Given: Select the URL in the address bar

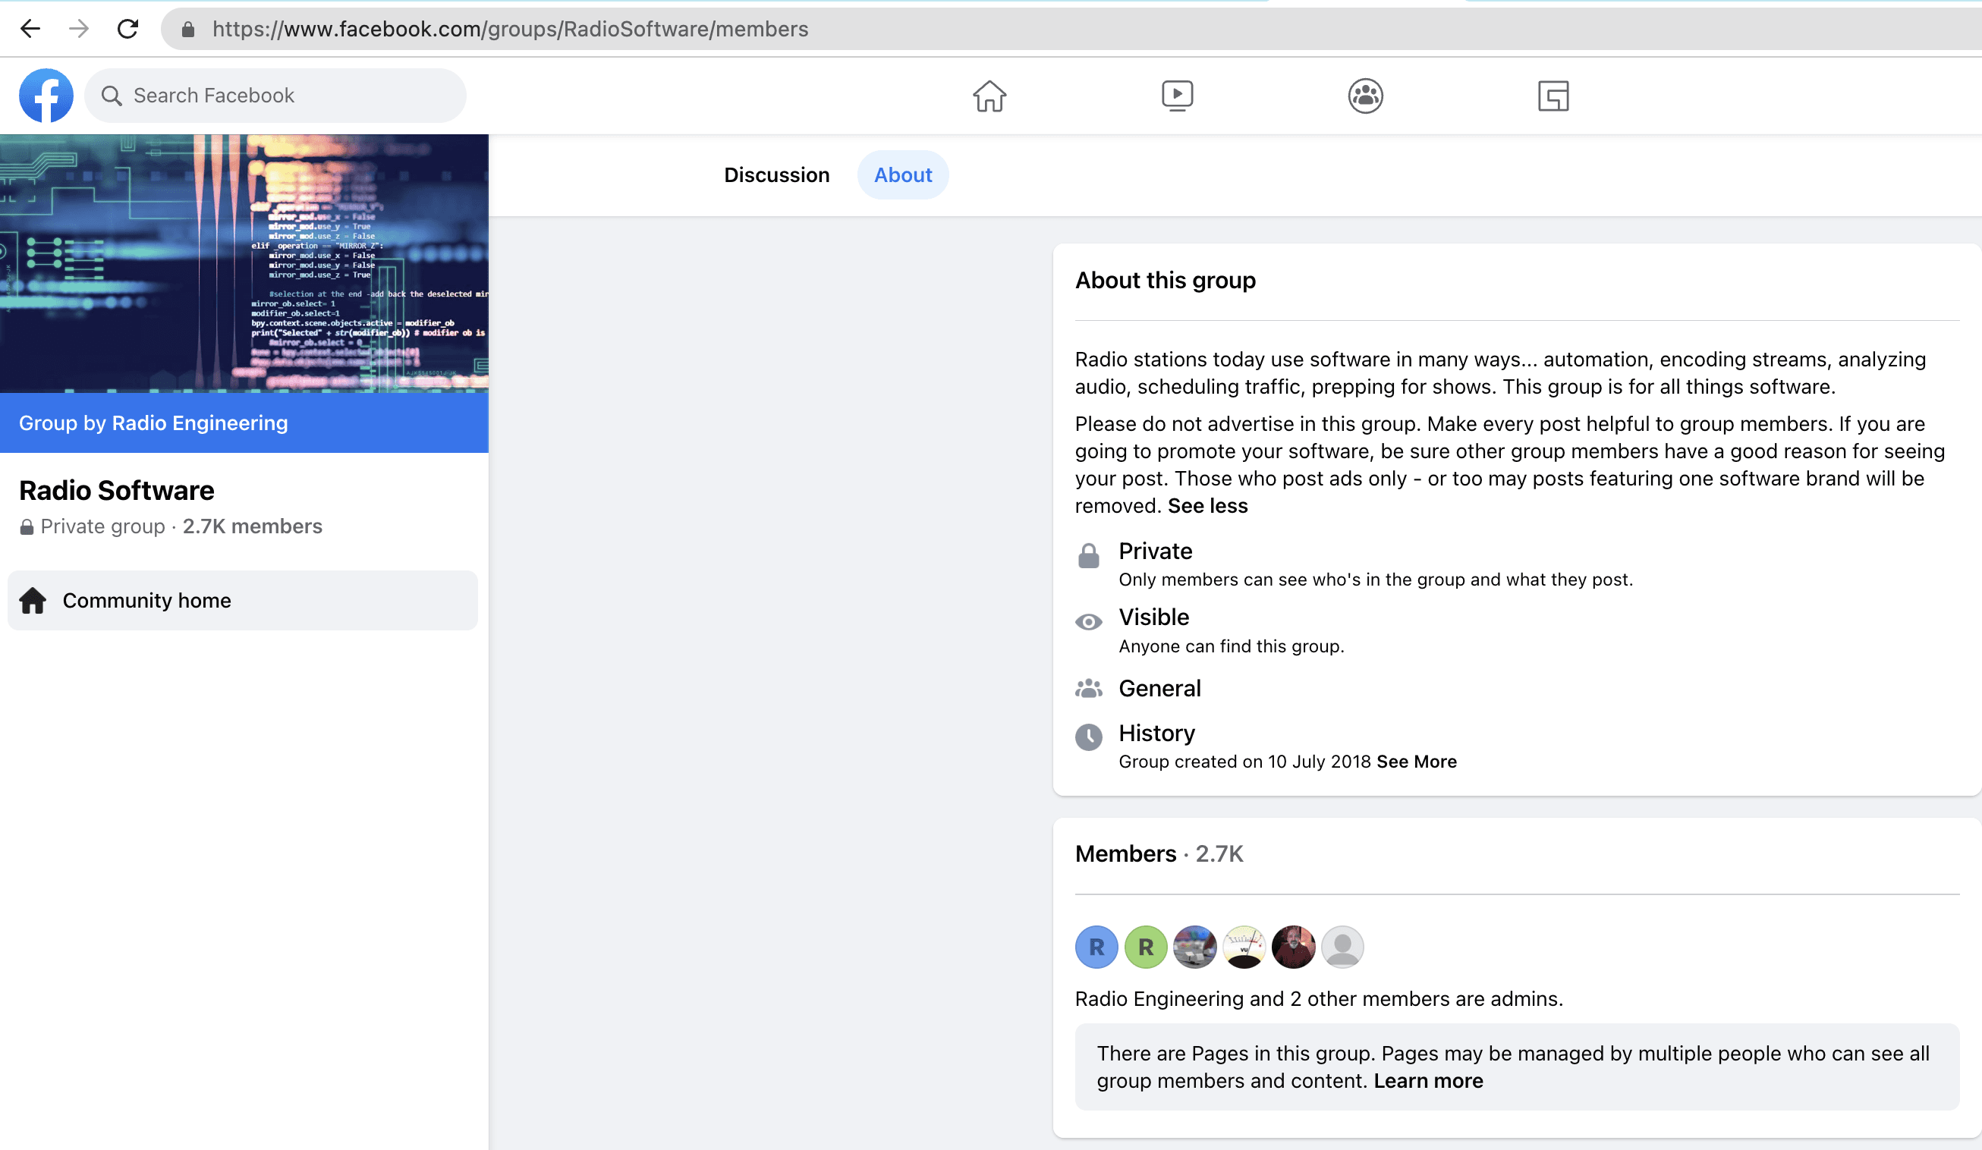Looking at the screenshot, I should [x=510, y=29].
